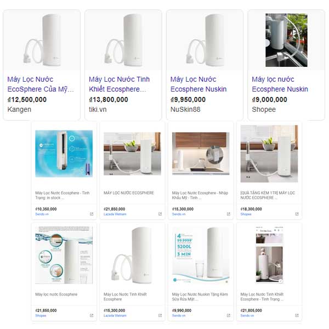This screenshot has width=329, height=329.
Task: Select the blue cutaway filter diagram thumbnail
Action: [64, 154]
